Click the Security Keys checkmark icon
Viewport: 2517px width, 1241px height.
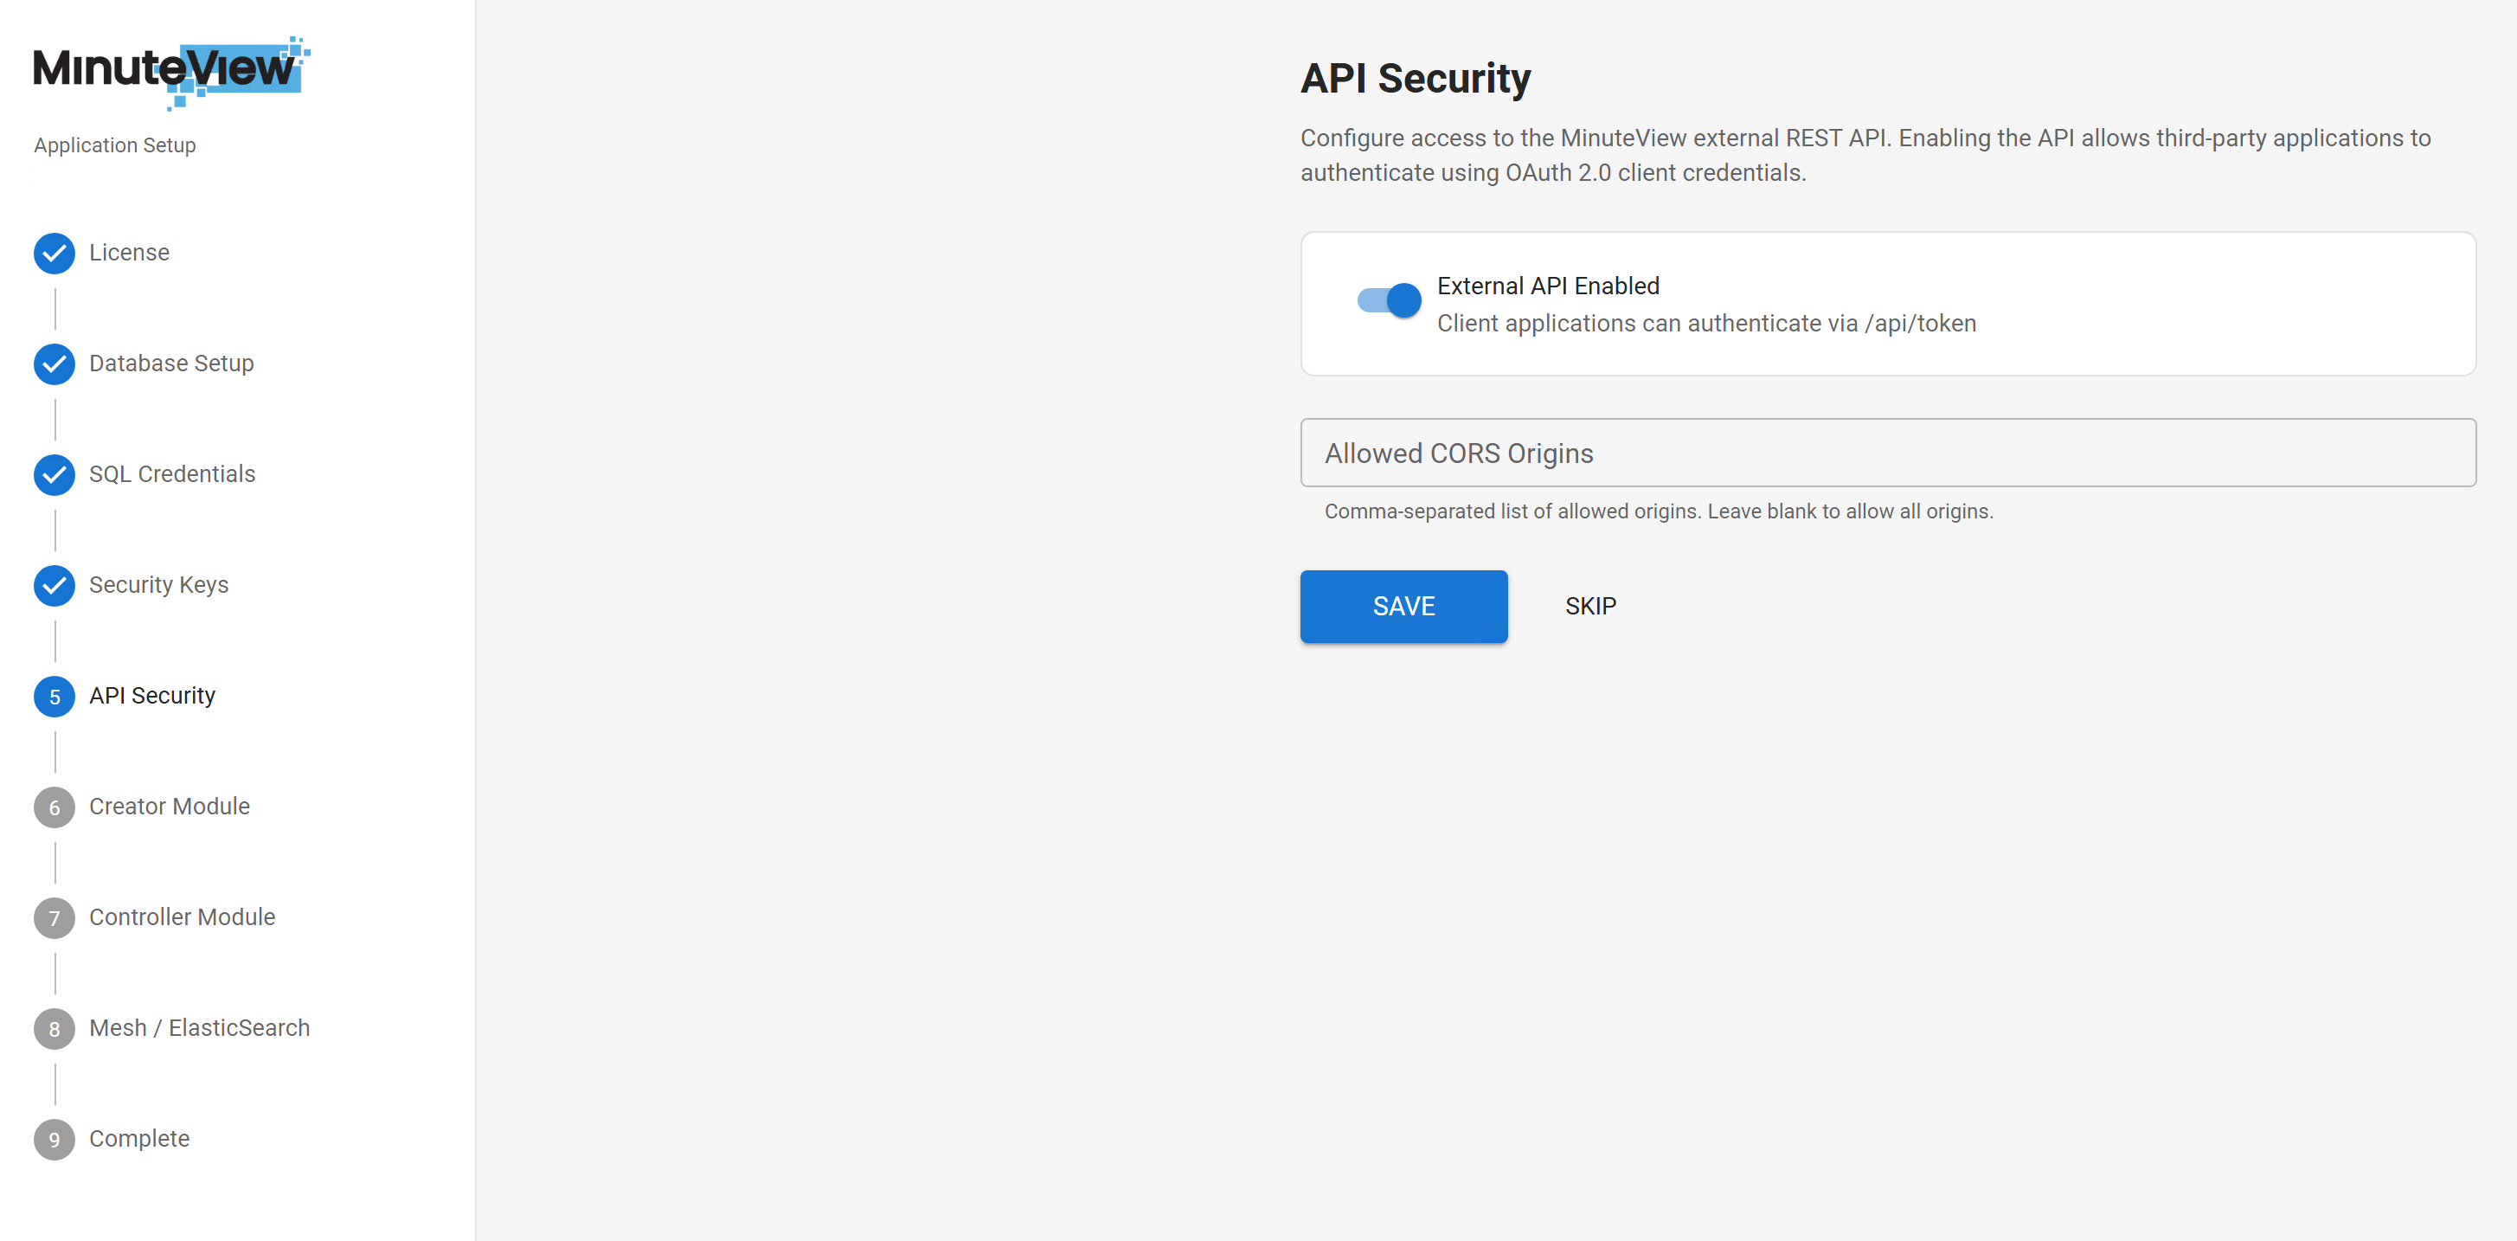(54, 586)
